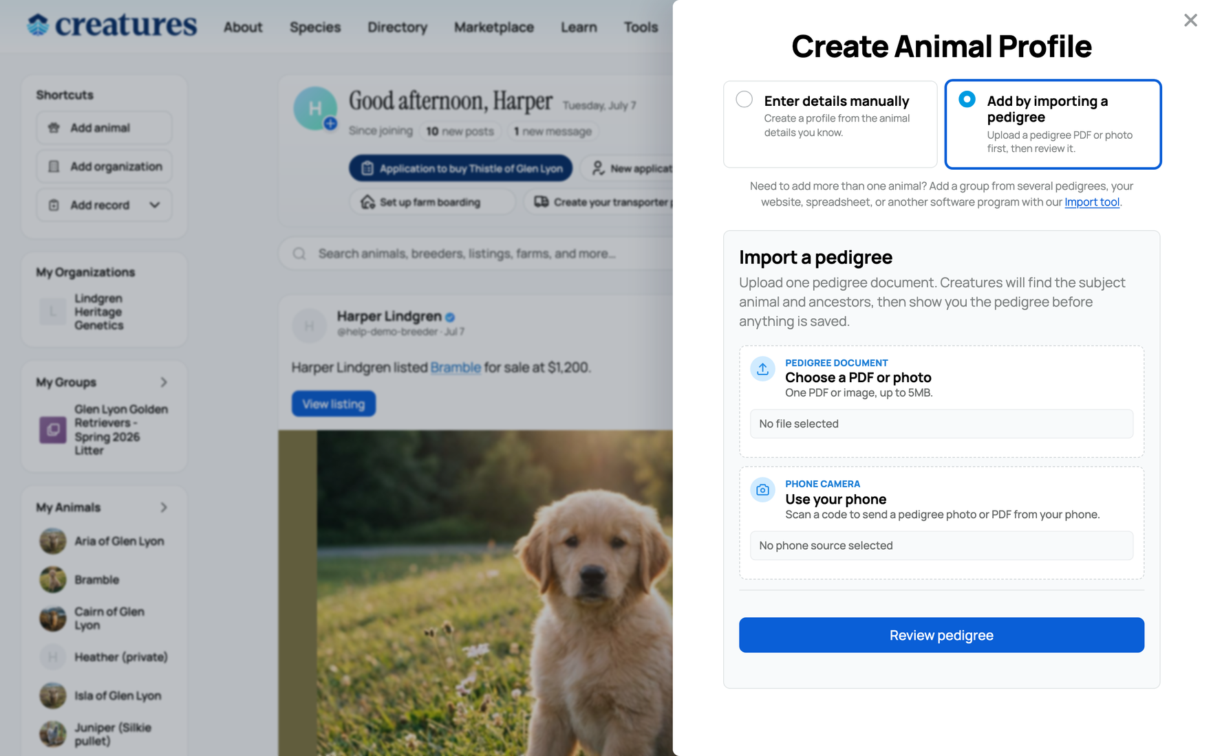Click the pedigree document upload icon
This screenshot has height=756, width=1211.
(762, 369)
